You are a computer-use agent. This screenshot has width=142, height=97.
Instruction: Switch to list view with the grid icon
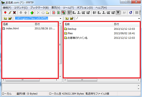137,13
